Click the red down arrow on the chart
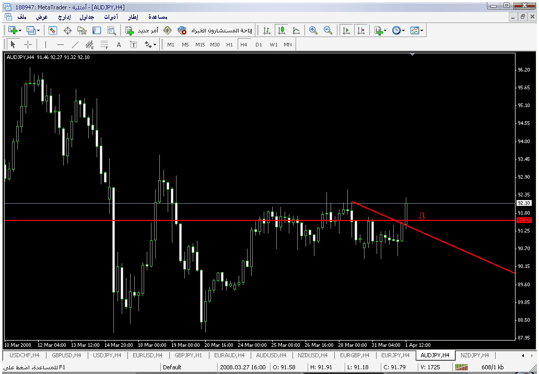The image size is (539, 374). click(421, 216)
